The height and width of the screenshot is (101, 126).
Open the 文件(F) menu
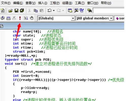6,3
